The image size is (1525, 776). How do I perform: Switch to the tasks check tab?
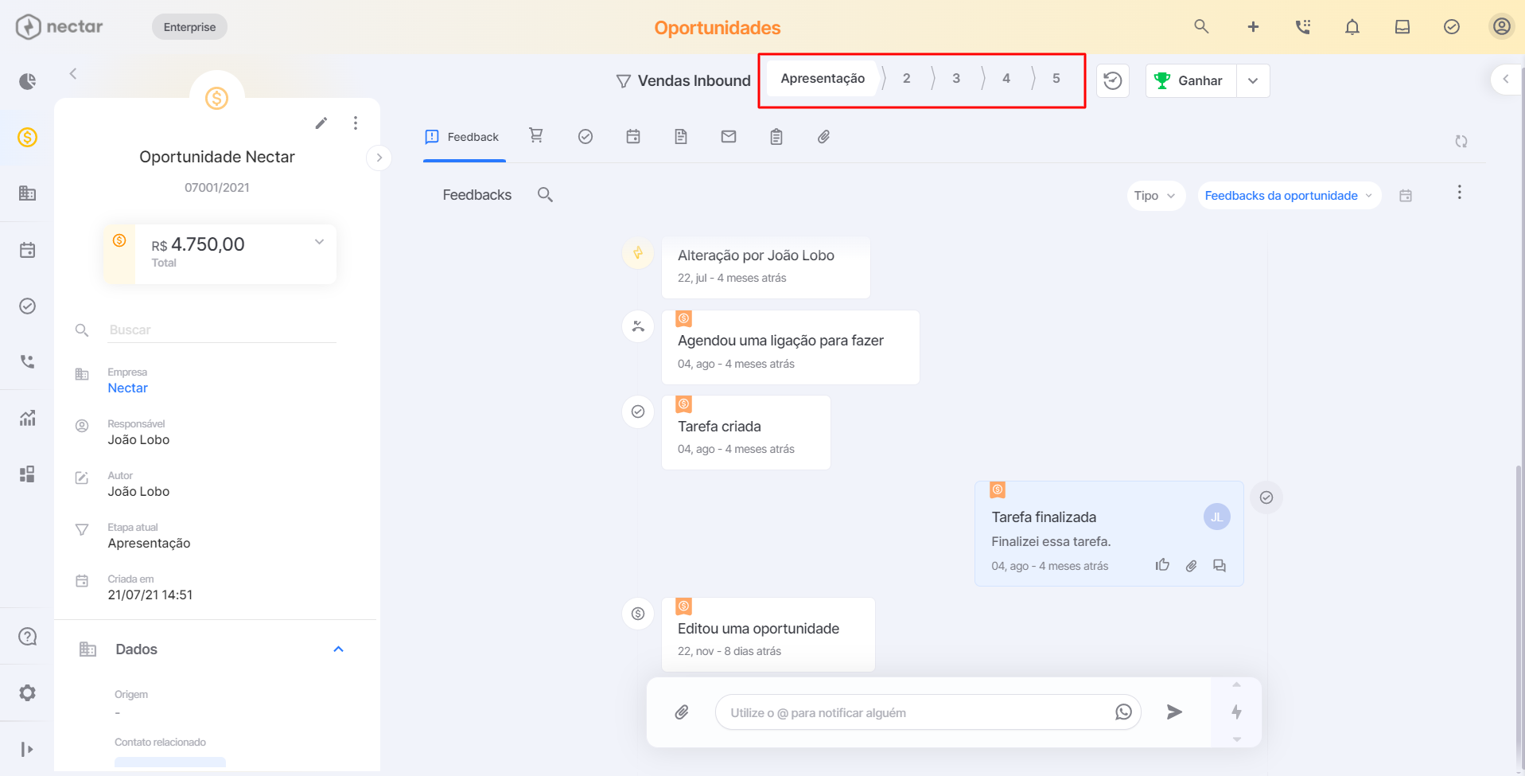pos(585,137)
